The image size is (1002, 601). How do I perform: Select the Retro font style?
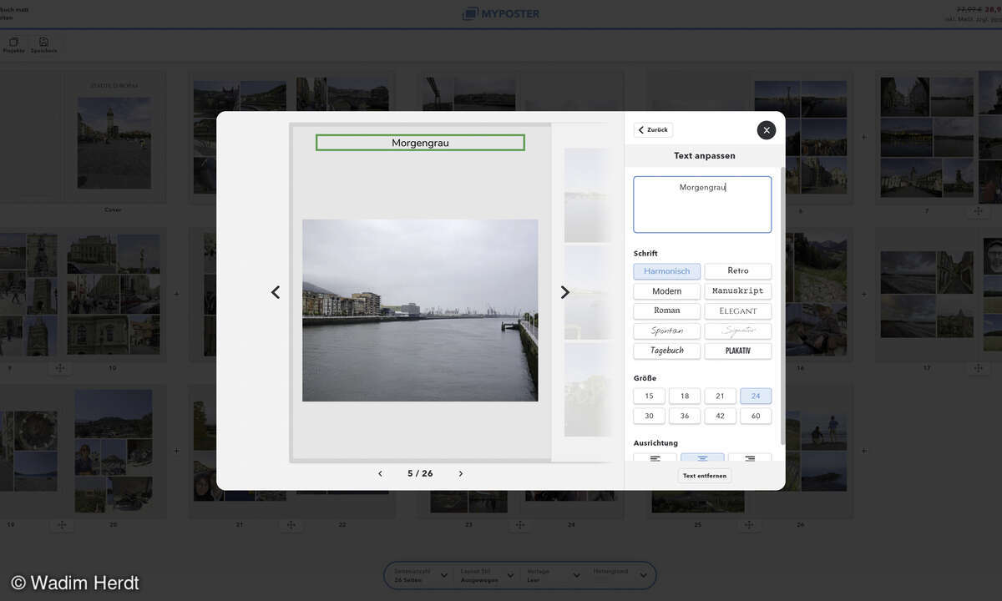[737, 270]
